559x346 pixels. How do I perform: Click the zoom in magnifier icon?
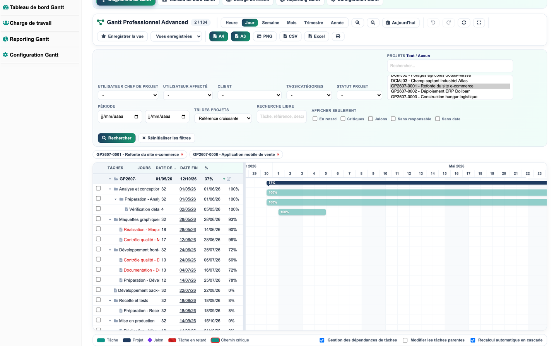click(x=357, y=23)
